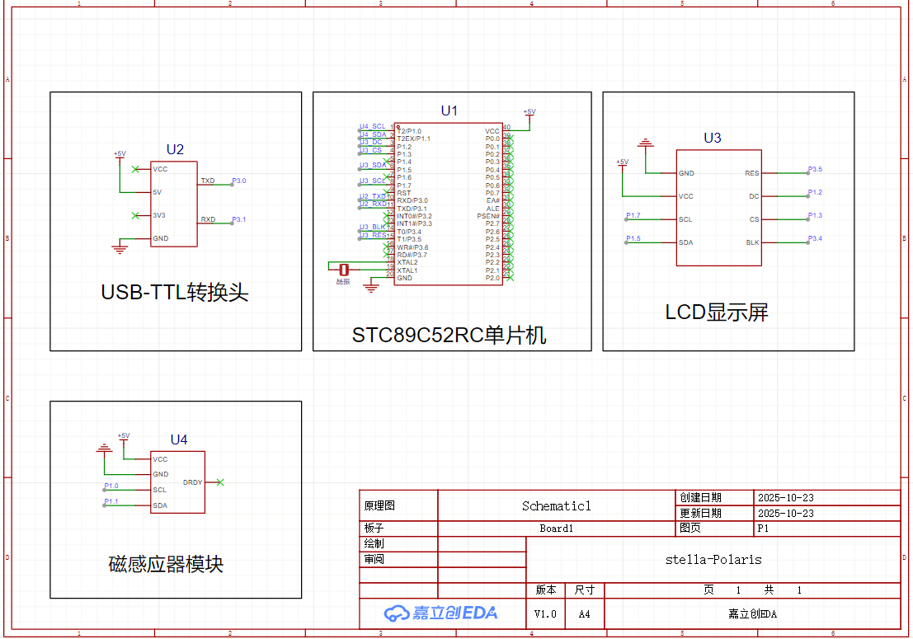Select the ground symbol connected to U3 GND
Viewport: 913px width, 639px height.
(647, 144)
